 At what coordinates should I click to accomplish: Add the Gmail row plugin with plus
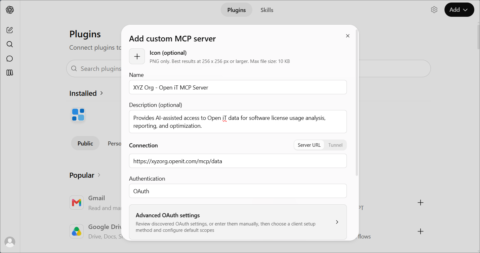[x=421, y=202]
